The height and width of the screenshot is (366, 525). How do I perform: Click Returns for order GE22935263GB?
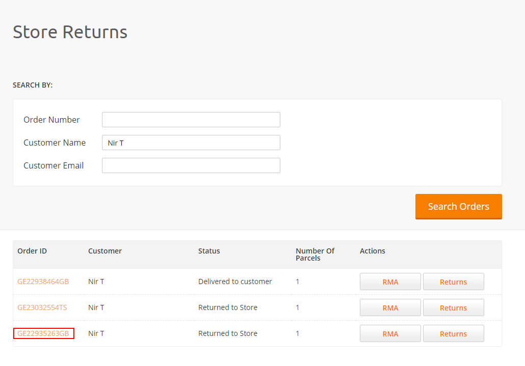pyautogui.click(x=453, y=333)
